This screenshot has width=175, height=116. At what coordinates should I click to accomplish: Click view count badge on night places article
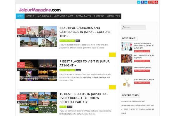78,70
